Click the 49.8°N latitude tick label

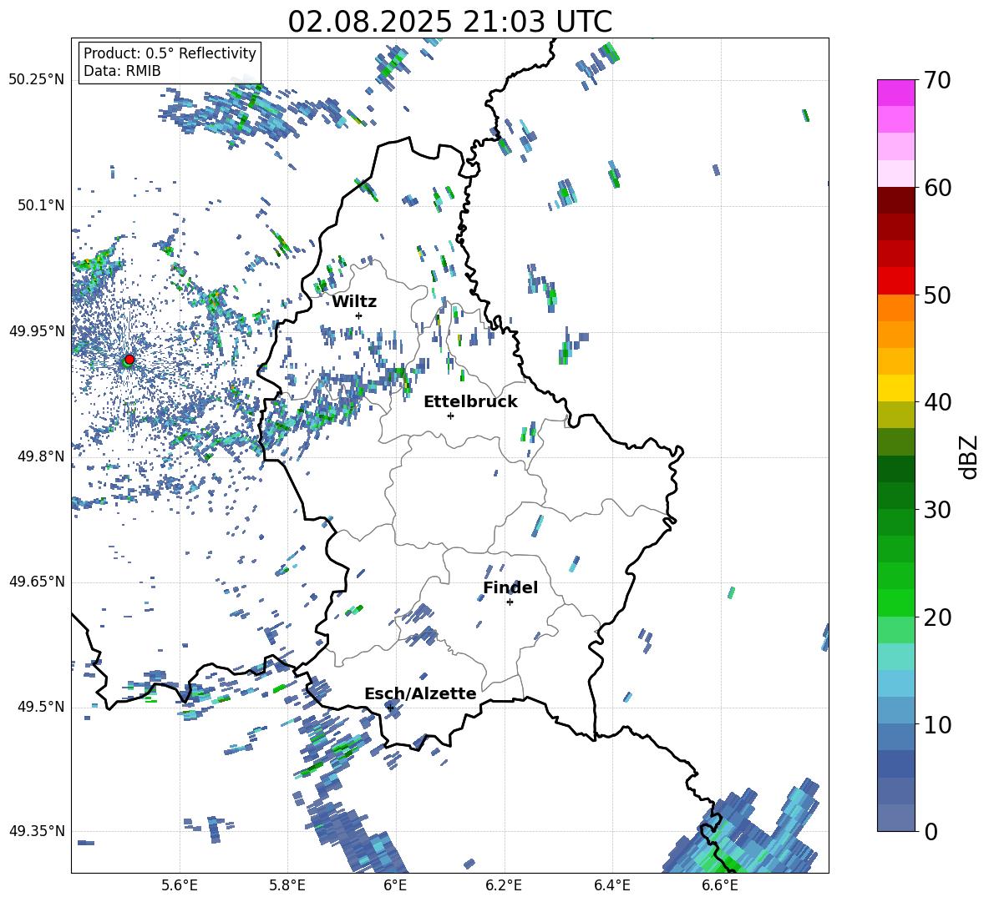click(41, 456)
